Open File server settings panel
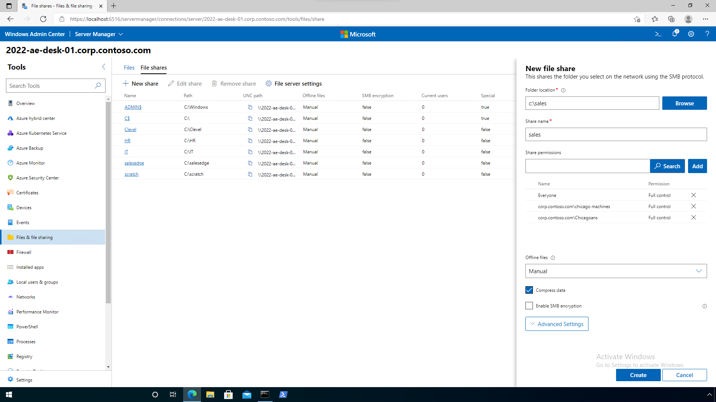The image size is (716, 402). pyautogui.click(x=294, y=83)
